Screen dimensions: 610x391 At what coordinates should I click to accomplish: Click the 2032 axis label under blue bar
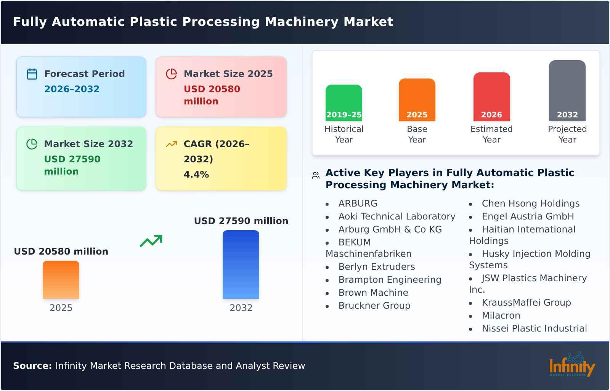click(x=241, y=308)
